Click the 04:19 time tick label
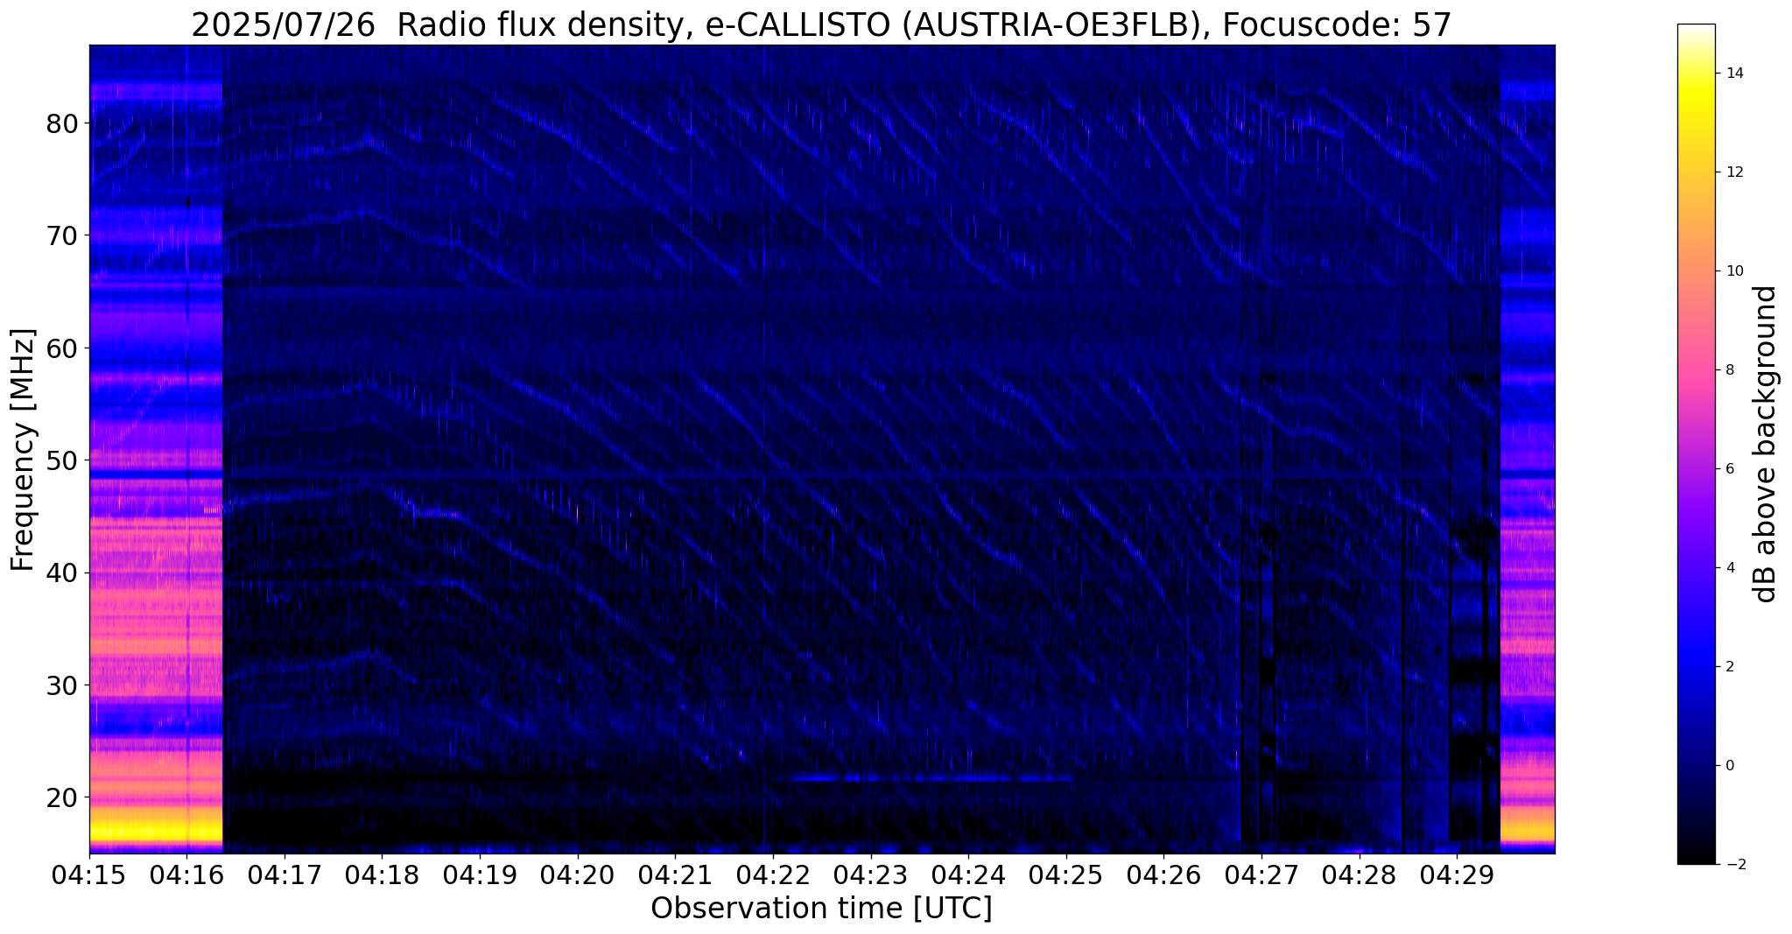1792x934 pixels. click(480, 875)
